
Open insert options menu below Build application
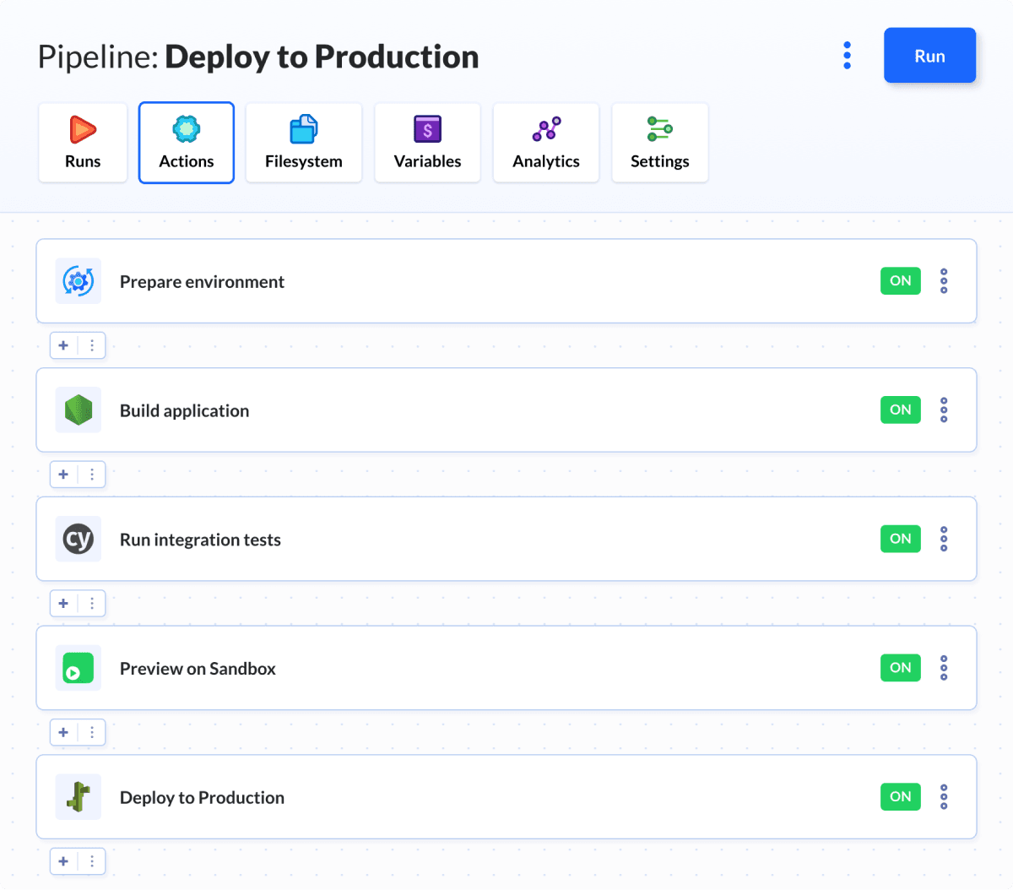tap(92, 475)
